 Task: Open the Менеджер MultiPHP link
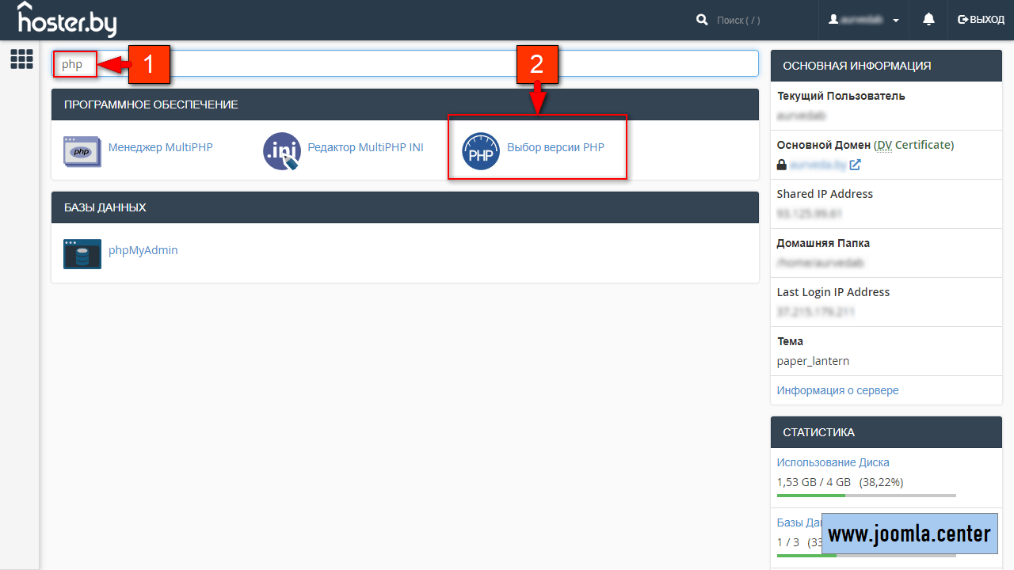click(x=161, y=147)
